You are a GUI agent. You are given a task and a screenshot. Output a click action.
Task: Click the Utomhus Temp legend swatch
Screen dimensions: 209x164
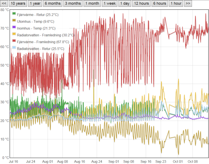coord(14,21)
